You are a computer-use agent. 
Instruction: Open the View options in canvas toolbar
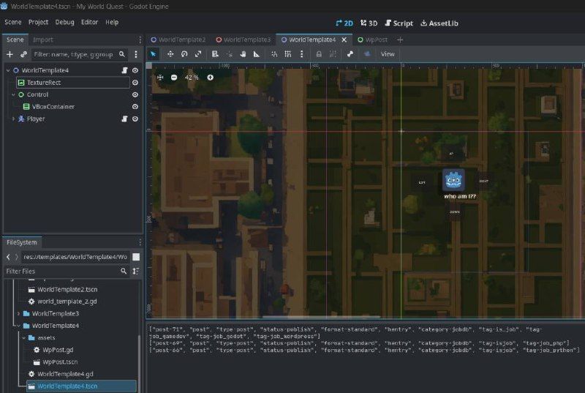[x=388, y=54]
